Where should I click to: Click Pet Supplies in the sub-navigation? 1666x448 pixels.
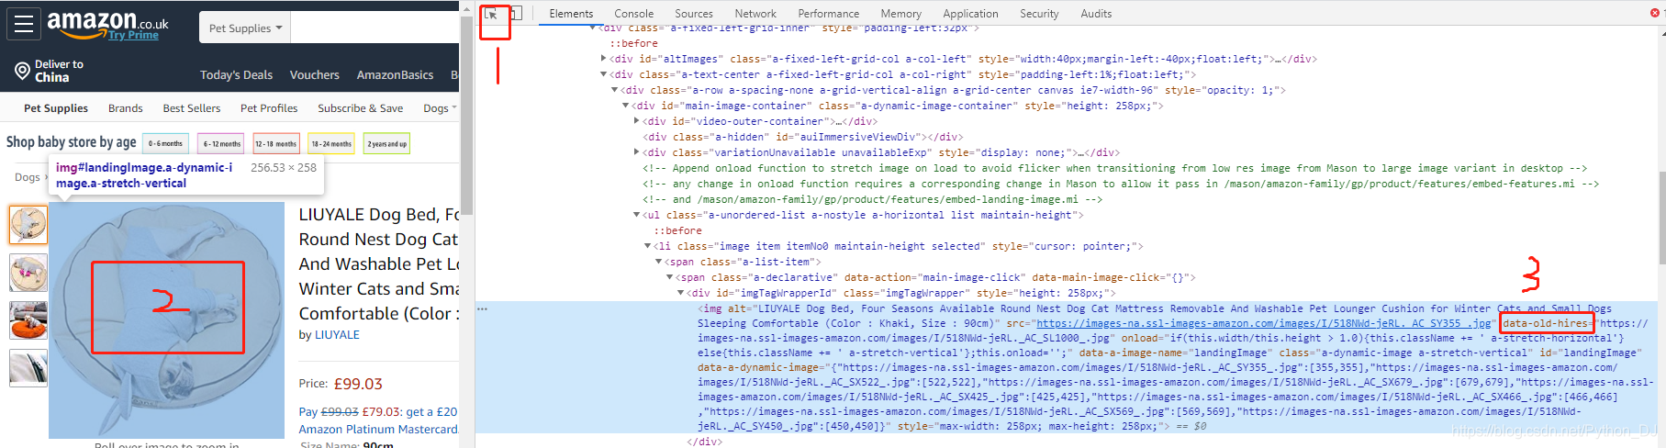pyautogui.click(x=56, y=108)
